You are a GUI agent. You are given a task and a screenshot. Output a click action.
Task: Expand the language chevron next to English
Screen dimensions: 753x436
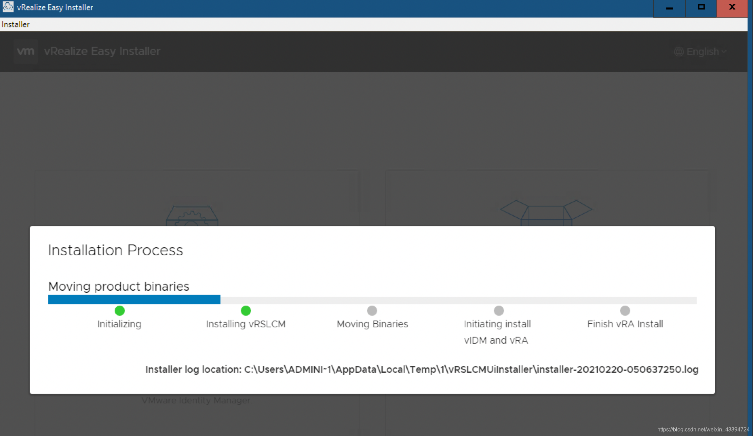tap(724, 52)
